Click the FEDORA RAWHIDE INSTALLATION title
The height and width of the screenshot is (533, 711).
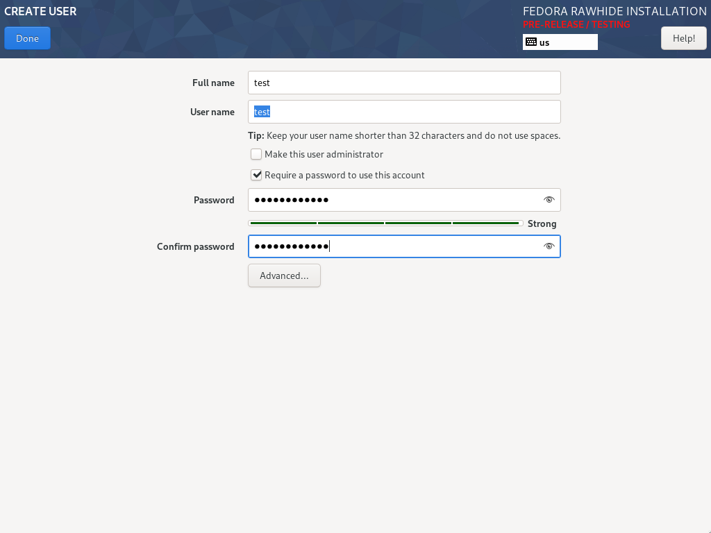click(x=614, y=11)
